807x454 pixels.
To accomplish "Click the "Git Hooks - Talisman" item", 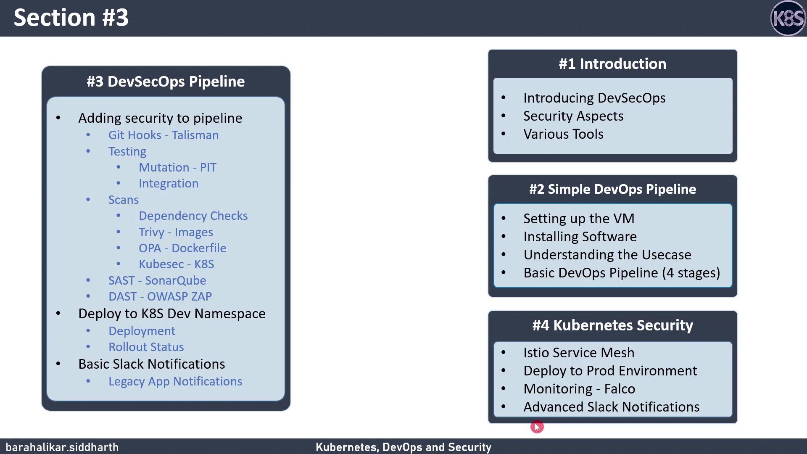I will 163,135.
